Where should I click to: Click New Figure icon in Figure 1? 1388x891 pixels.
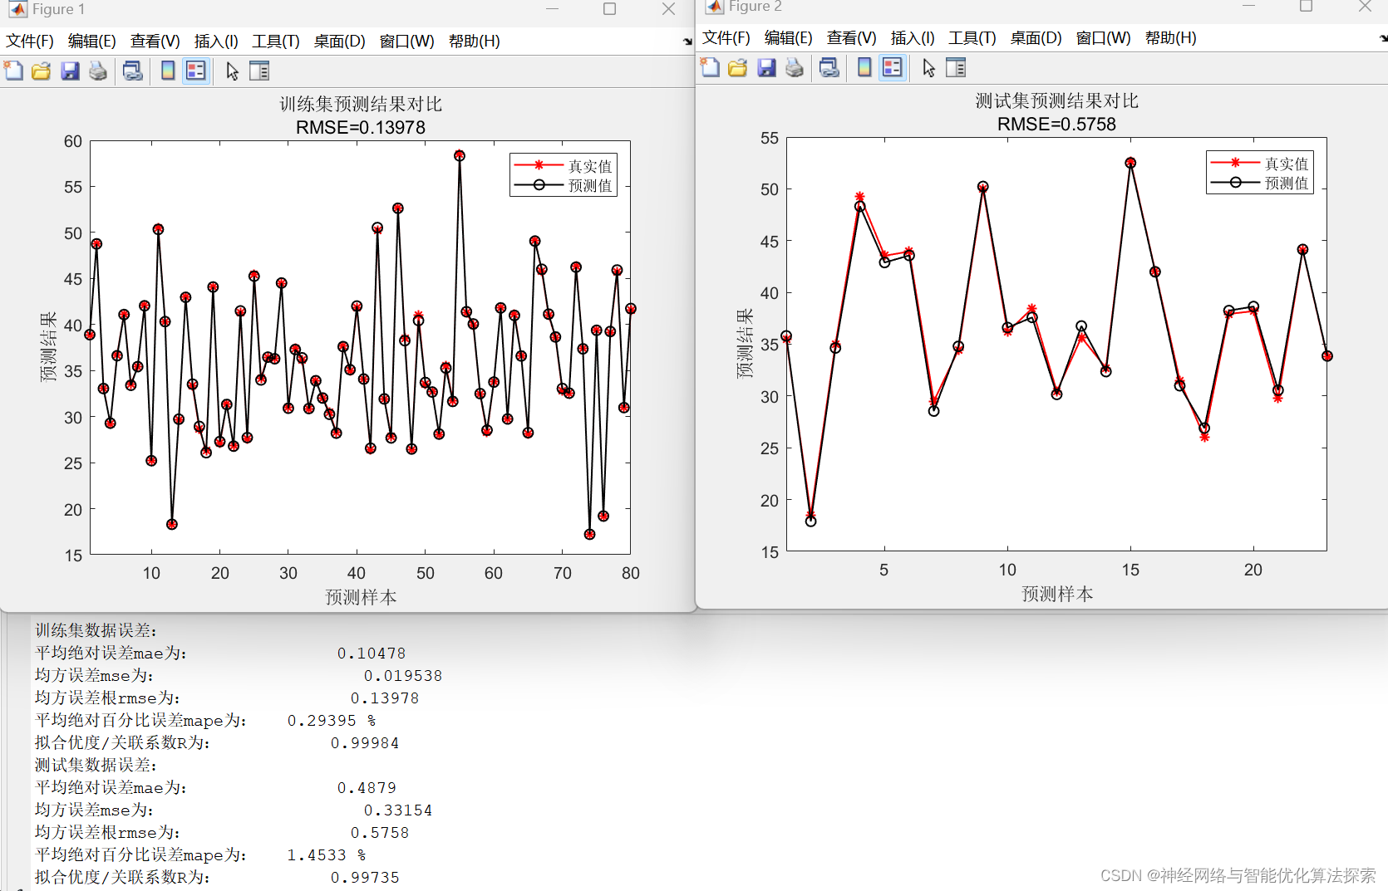coord(13,71)
